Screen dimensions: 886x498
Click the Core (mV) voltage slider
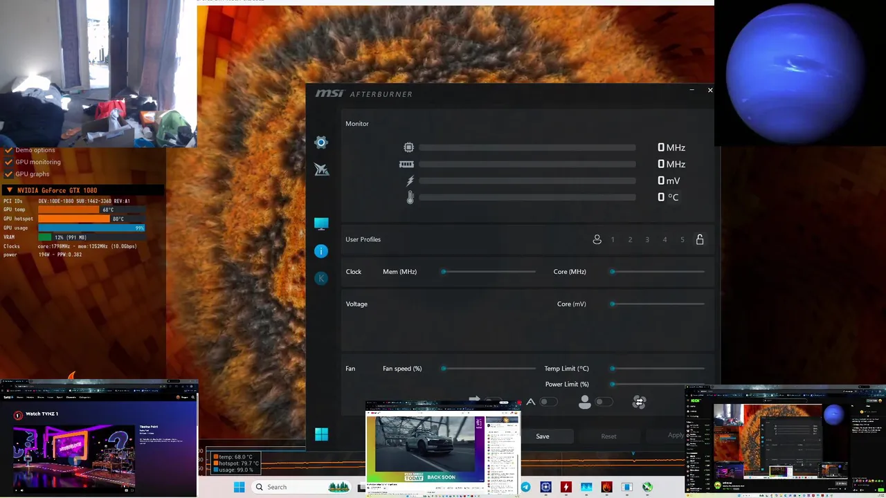[658, 304]
